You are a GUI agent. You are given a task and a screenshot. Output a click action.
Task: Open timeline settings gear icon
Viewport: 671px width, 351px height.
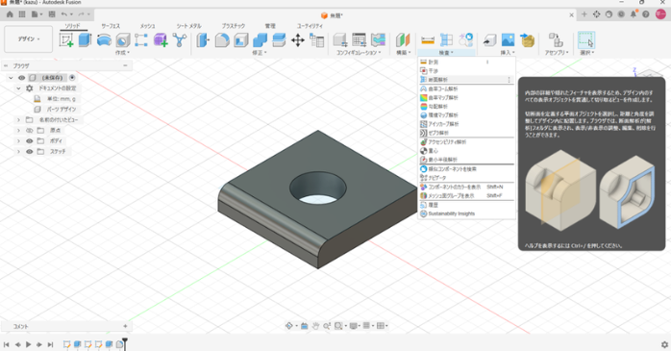point(664,344)
